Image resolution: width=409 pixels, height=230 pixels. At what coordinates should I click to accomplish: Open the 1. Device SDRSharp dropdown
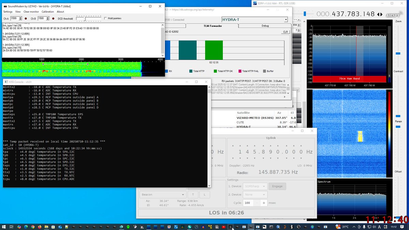coord(254,186)
